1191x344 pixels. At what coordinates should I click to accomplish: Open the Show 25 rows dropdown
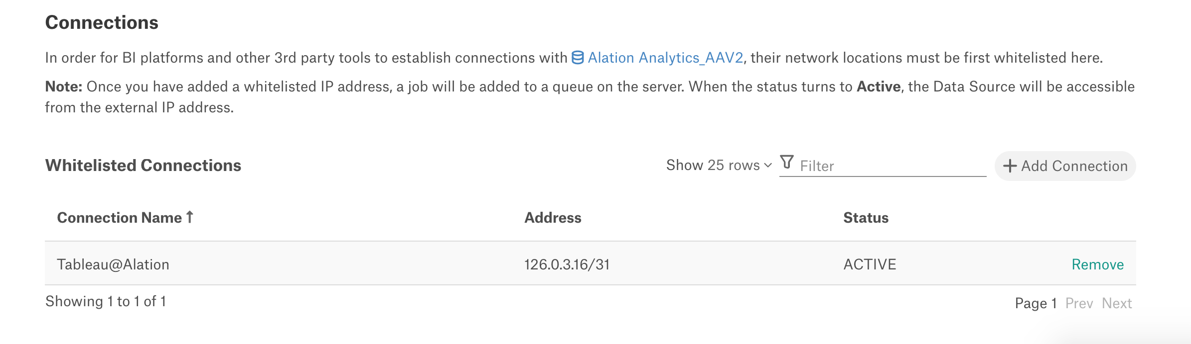pyautogui.click(x=719, y=165)
